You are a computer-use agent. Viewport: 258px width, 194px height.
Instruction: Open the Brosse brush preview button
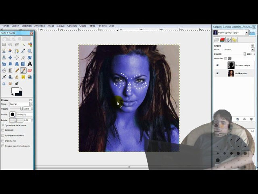(13, 115)
